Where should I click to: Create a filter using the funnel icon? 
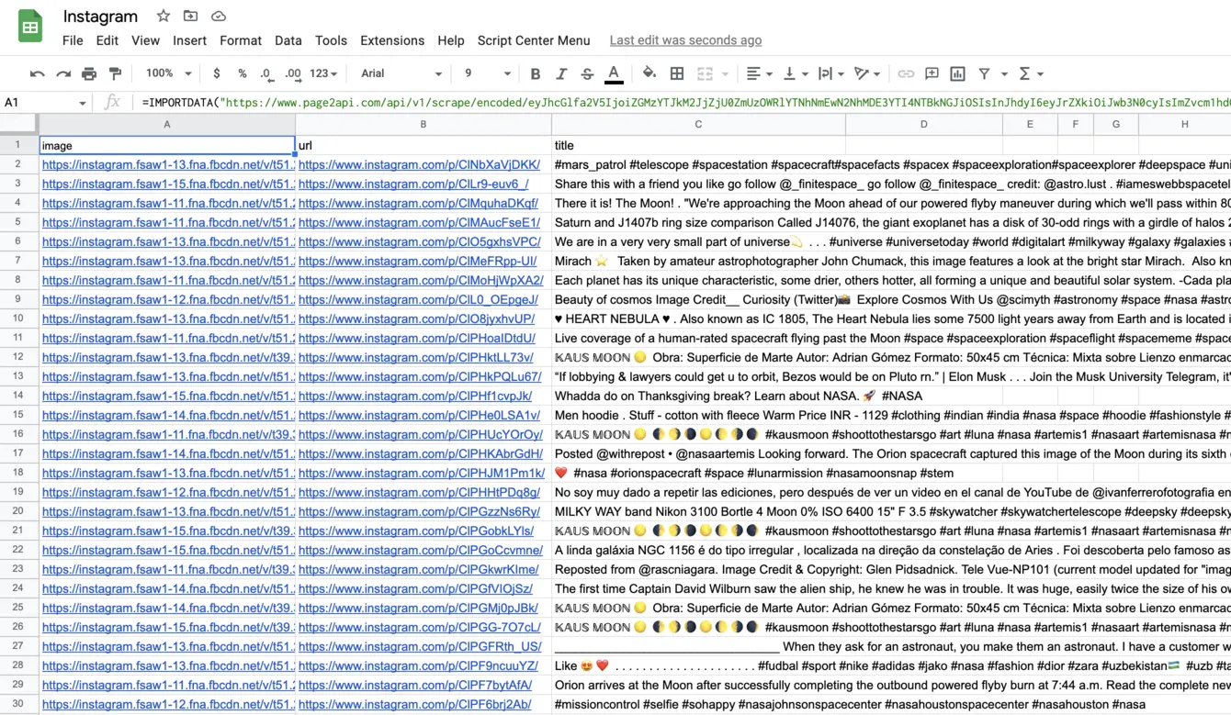pyautogui.click(x=984, y=73)
